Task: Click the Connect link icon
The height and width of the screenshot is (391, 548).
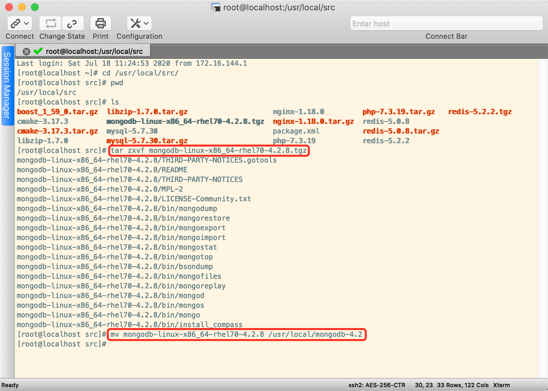Action: (x=15, y=24)
